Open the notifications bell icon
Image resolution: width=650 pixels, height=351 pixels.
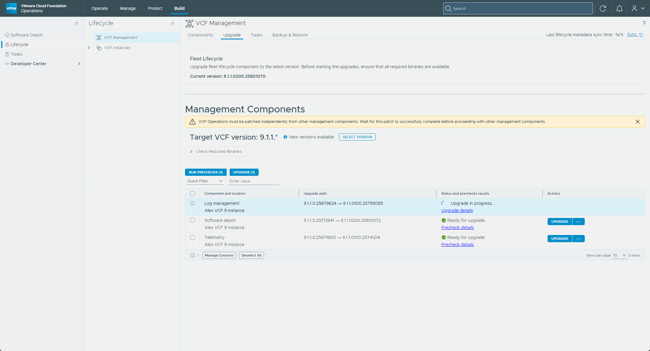pyautogui.click(x=619, y=8)
